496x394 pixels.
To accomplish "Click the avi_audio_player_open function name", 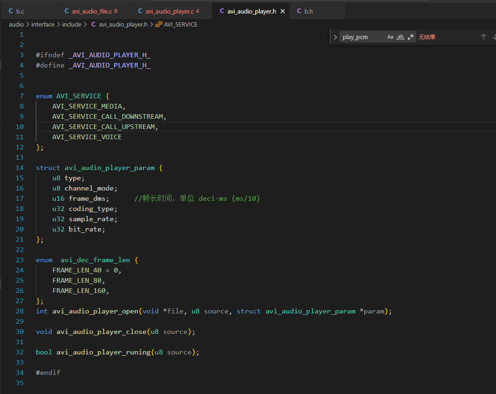I will [x=95, y=312].
